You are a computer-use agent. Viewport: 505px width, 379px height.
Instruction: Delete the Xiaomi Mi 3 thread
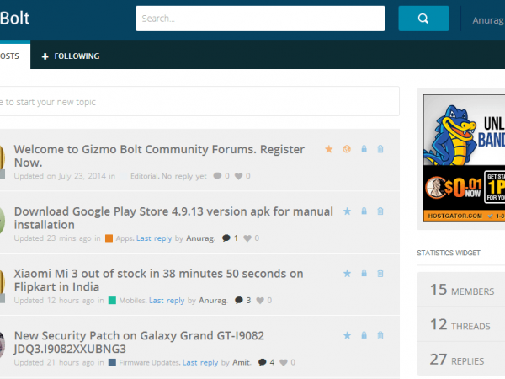click(x=380, y=273)
